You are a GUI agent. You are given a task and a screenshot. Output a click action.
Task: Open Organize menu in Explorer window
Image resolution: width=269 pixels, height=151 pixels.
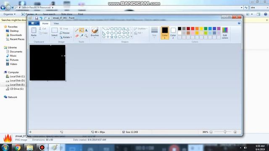(x=9, y=14)
